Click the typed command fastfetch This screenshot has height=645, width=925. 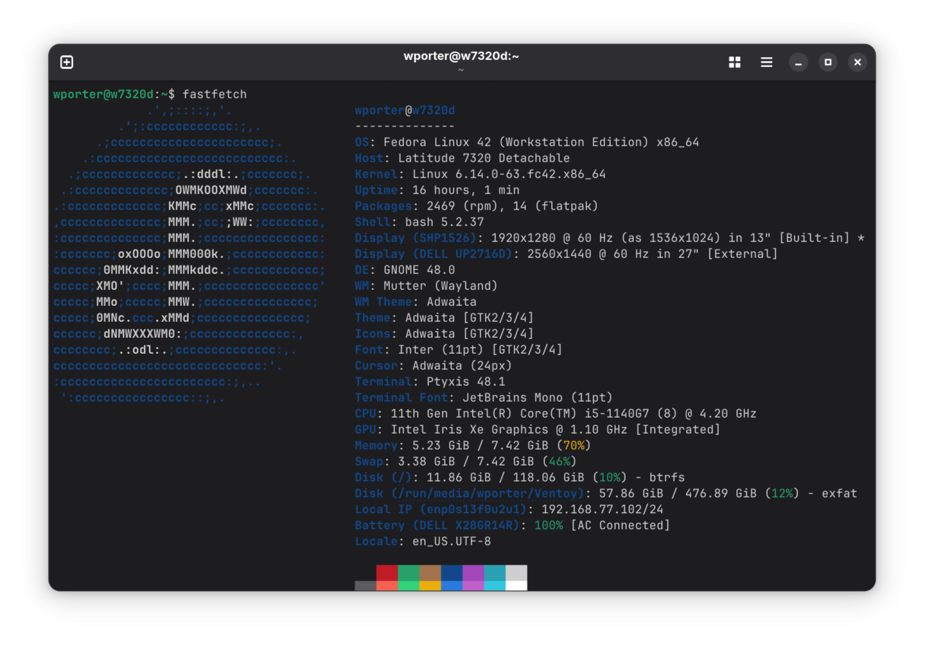tap(214, 94)
